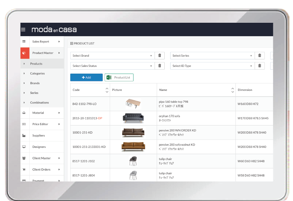Viewport: 293px width, 201px height.
Task: Open the Select Series dropdown
Action: point(212,55)
